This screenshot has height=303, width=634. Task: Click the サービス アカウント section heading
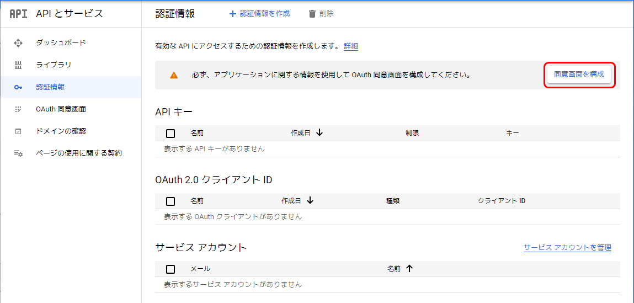201,248
